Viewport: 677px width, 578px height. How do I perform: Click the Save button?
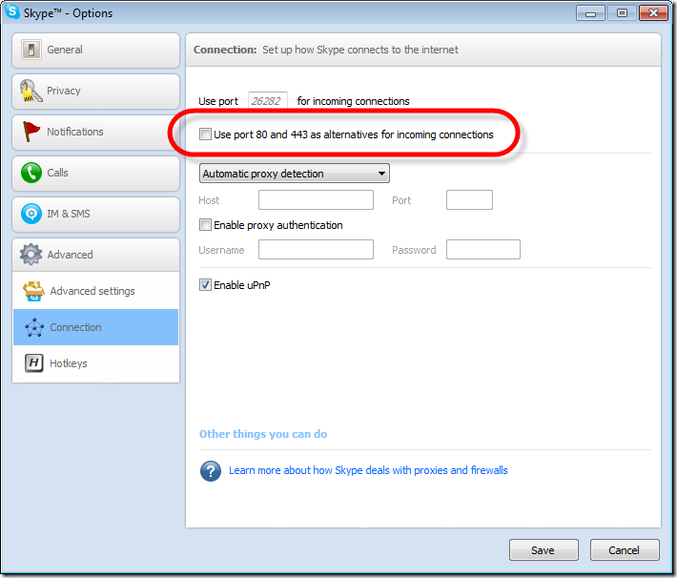(x=544, y=550)
